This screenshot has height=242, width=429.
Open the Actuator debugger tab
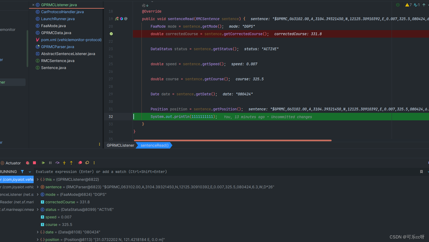tap(11, 163)
